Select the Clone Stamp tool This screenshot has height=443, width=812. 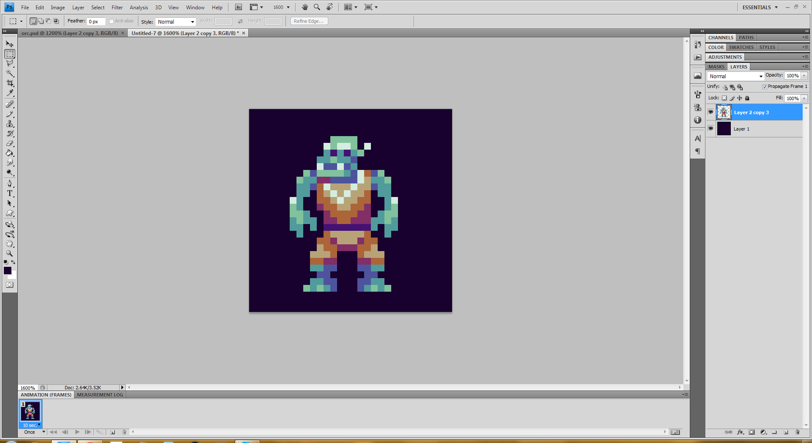[x=10, y=124]
